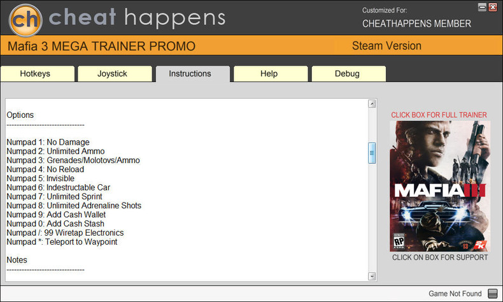Image resolution: width=503 pixels, height=302 pixels.
Task: Click the scrollbar track below the thumb
Action: tap(372, 218)
